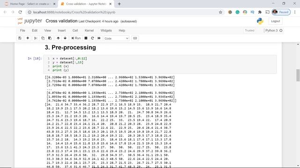
Task: Save and checkpoint the notebook
Action: 20,38
